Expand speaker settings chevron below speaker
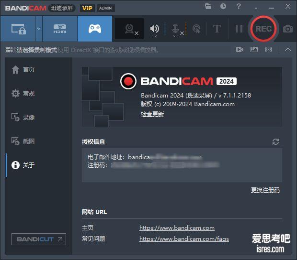Screen dimensions: 297x260 pyautogui.click(x=155, y=36)
